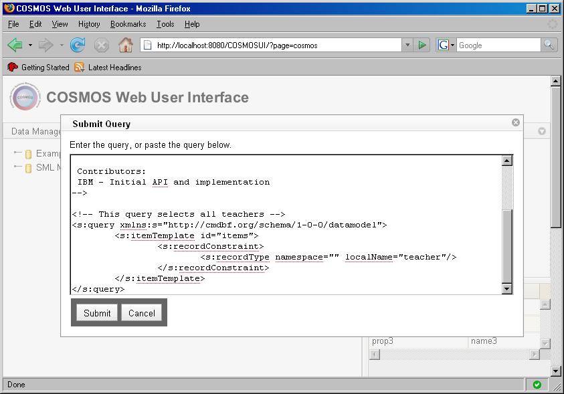Viewport: 564px width, 394px height.
Task: Click the page scrollbar up arrow
Action: click(555, 81)
